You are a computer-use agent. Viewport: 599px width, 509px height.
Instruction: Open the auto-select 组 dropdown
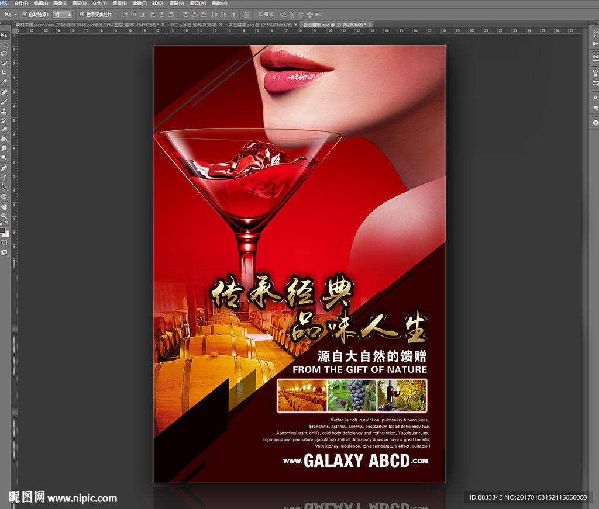click(62, 14)
